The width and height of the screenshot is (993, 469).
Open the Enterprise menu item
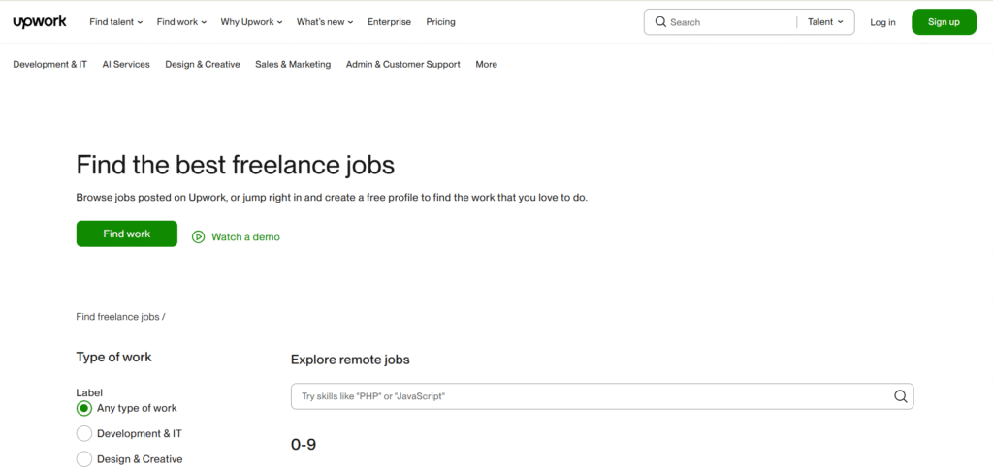(390, 22)
